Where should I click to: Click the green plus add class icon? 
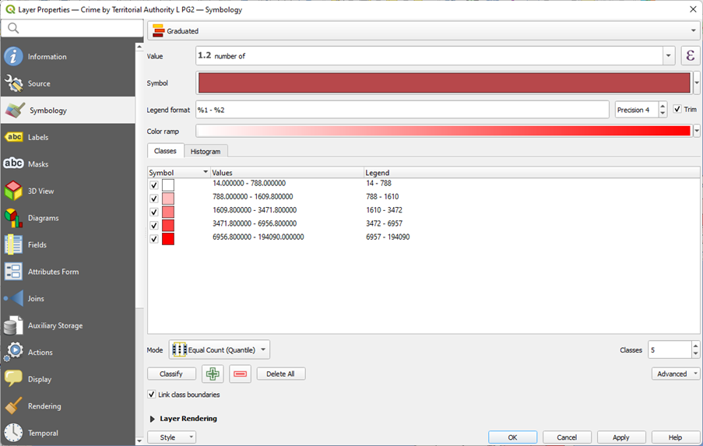coord(213,374)
